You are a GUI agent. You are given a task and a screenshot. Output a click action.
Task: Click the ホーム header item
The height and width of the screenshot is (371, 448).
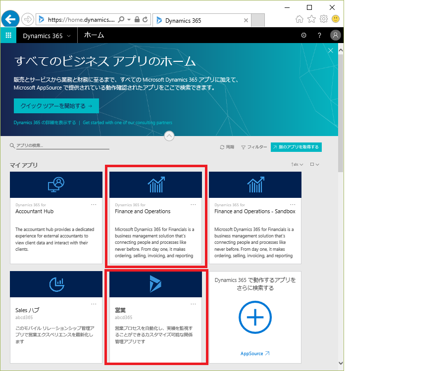click(94, 35)
